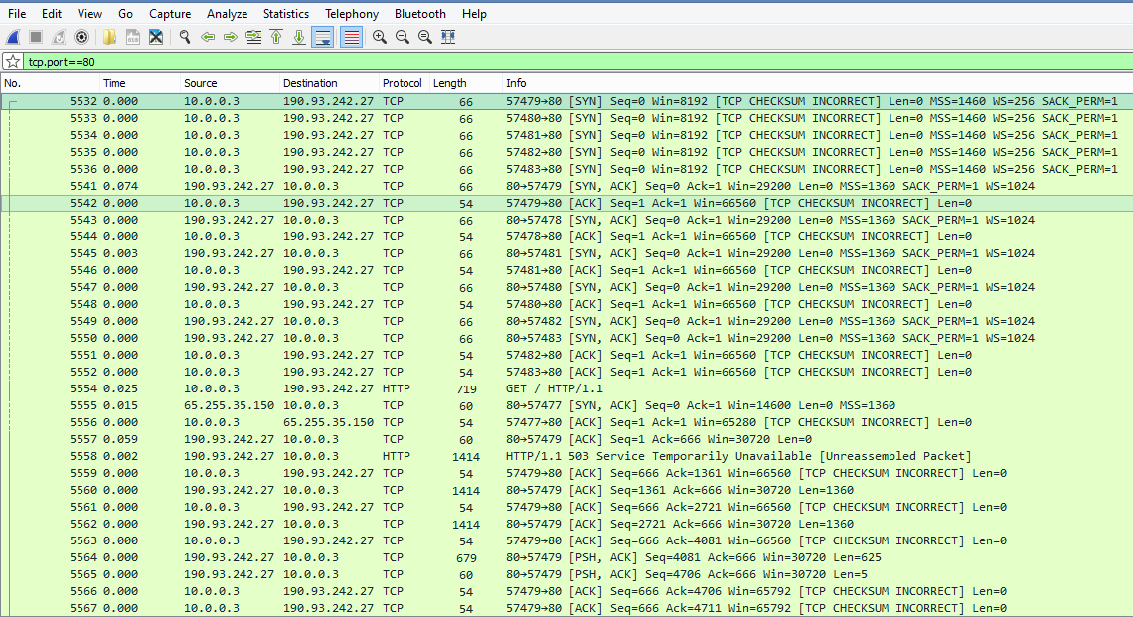Image resolution: width=1133 pixels, height=617 pixels.
Task: Open capture options gear icon
Action: pos(81,37)
